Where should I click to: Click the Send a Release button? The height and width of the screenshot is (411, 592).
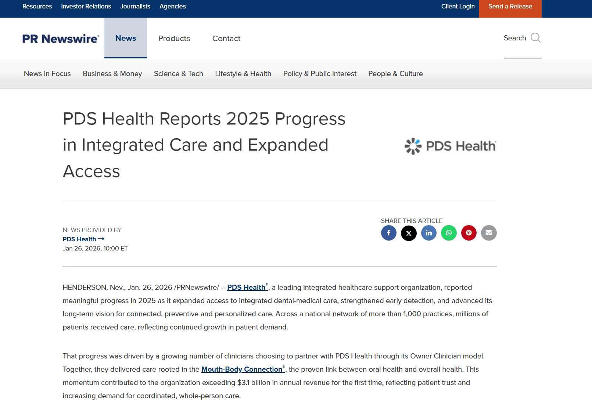pyautogui.click(x=510, y=8)
